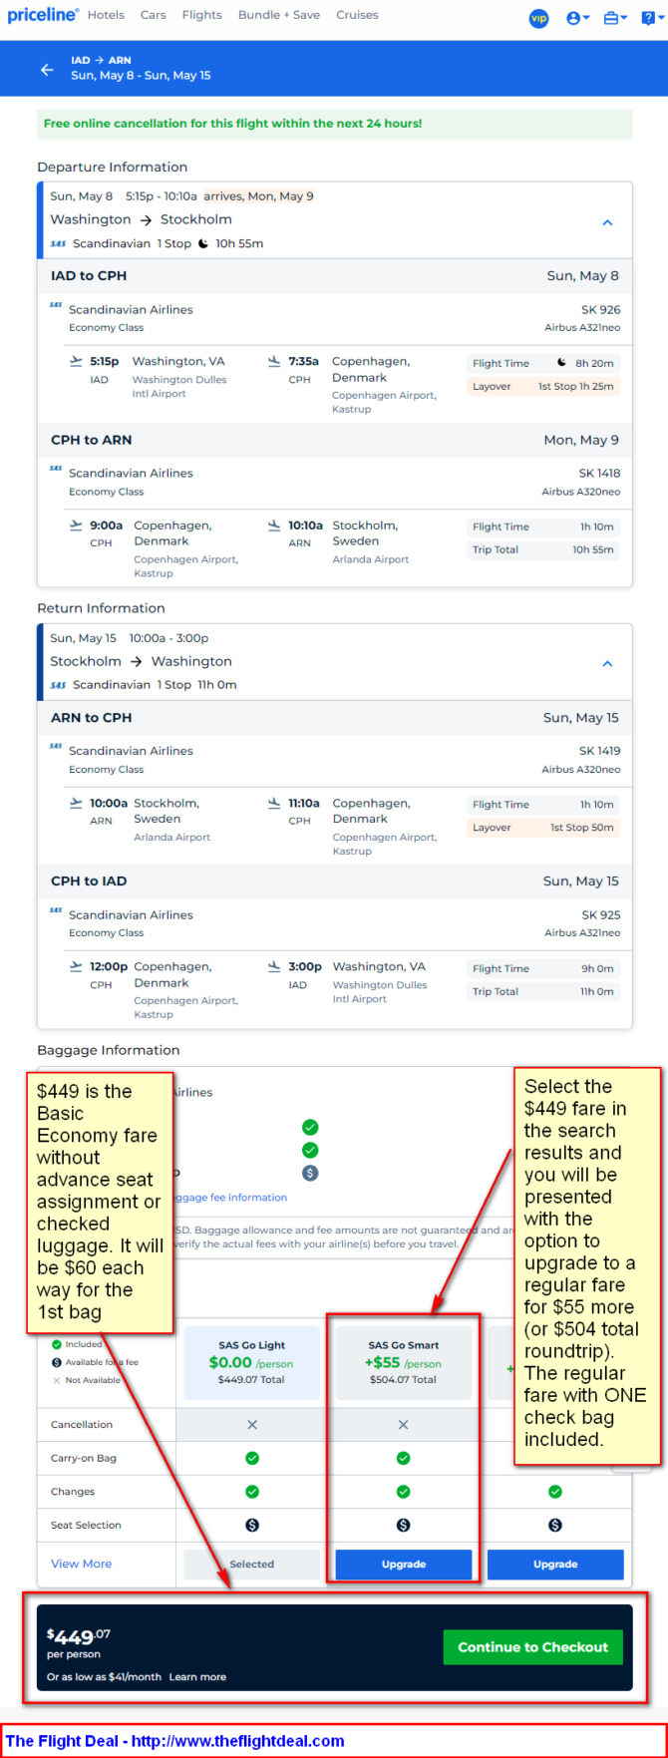Click the Learn more monthly payment link
Screen dimensions: 668x1758
click(197, 1676)
